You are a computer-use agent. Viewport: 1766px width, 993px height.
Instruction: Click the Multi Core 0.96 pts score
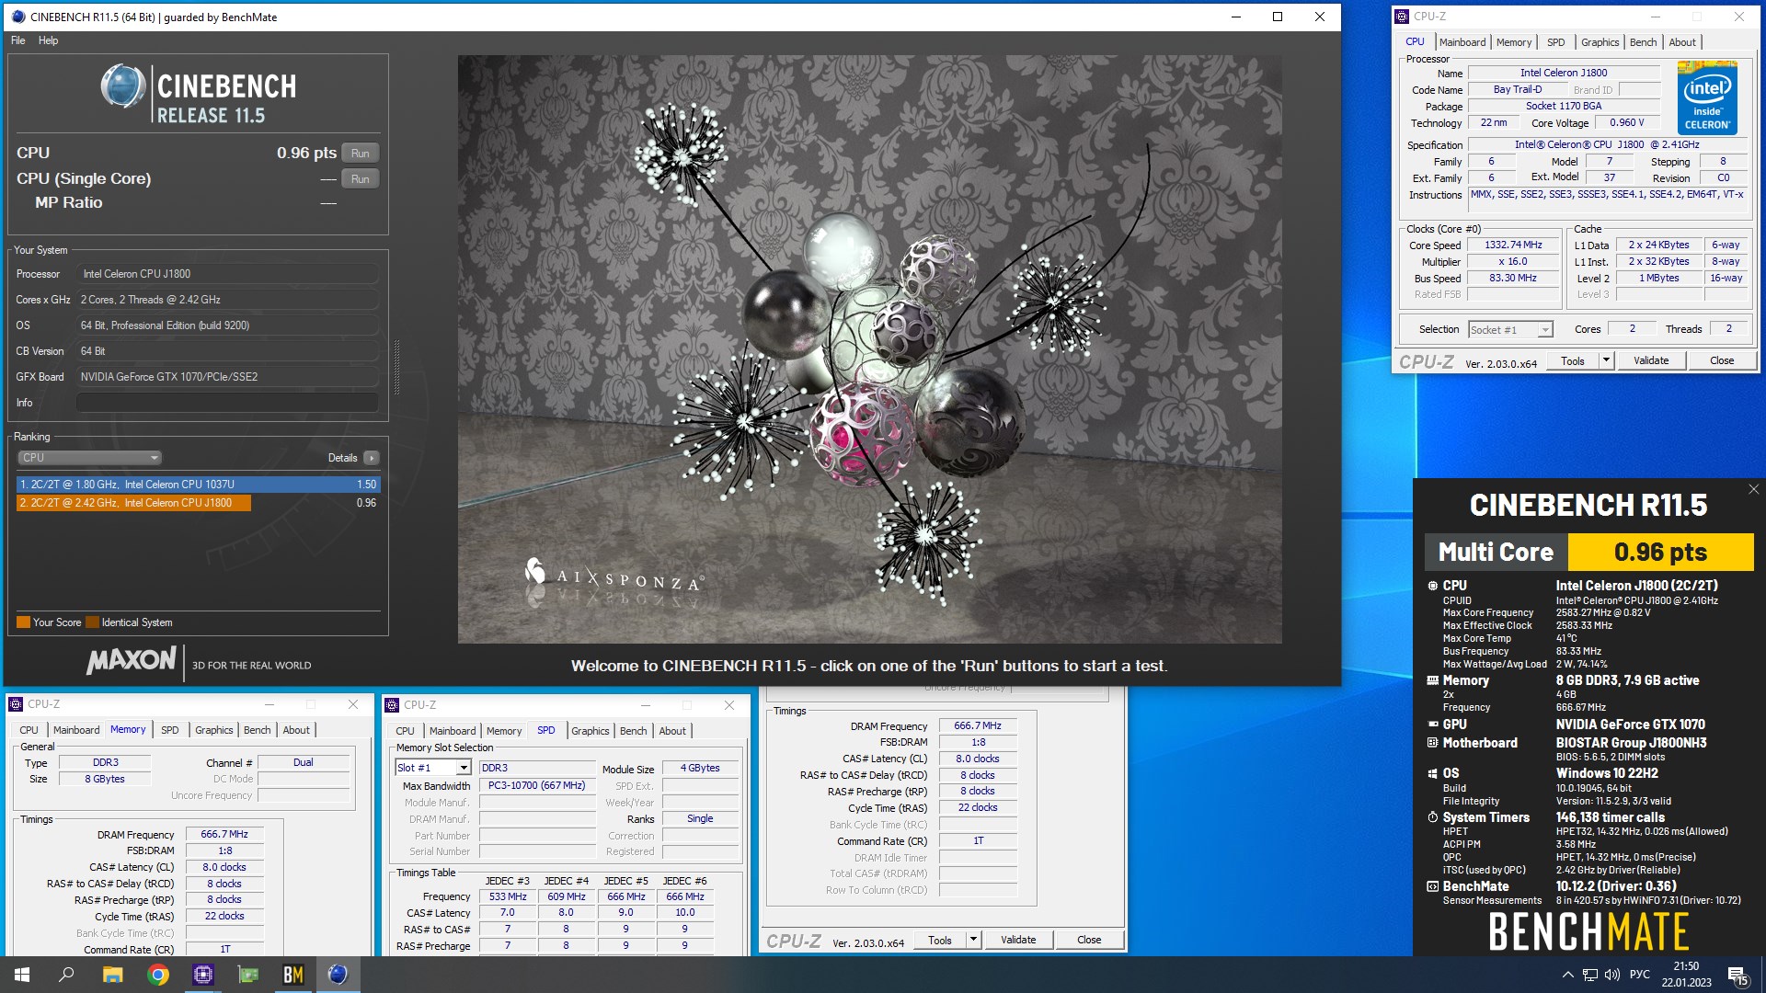1660,553
